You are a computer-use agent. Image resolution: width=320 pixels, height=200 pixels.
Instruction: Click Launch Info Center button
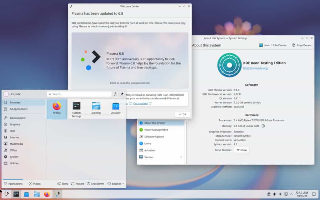(x=273, y=45)
